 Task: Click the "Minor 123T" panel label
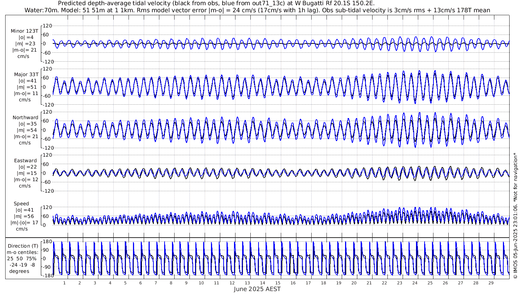click(x=25, y=31)
